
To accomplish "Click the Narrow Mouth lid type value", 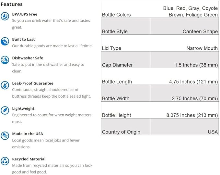I will coord(202,48).
